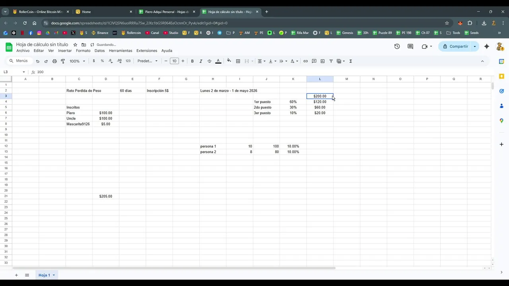The image size is (509, 286).
Task: Insert chart from toolbar
Action: coord(322,61)
